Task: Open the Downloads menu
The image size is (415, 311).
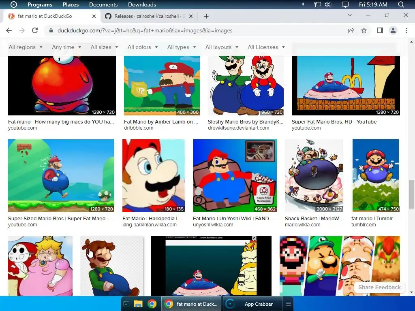Action: (x=142, y=4)
